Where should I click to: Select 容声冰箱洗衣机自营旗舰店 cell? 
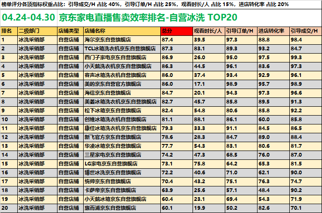click(x=122, y=75)
